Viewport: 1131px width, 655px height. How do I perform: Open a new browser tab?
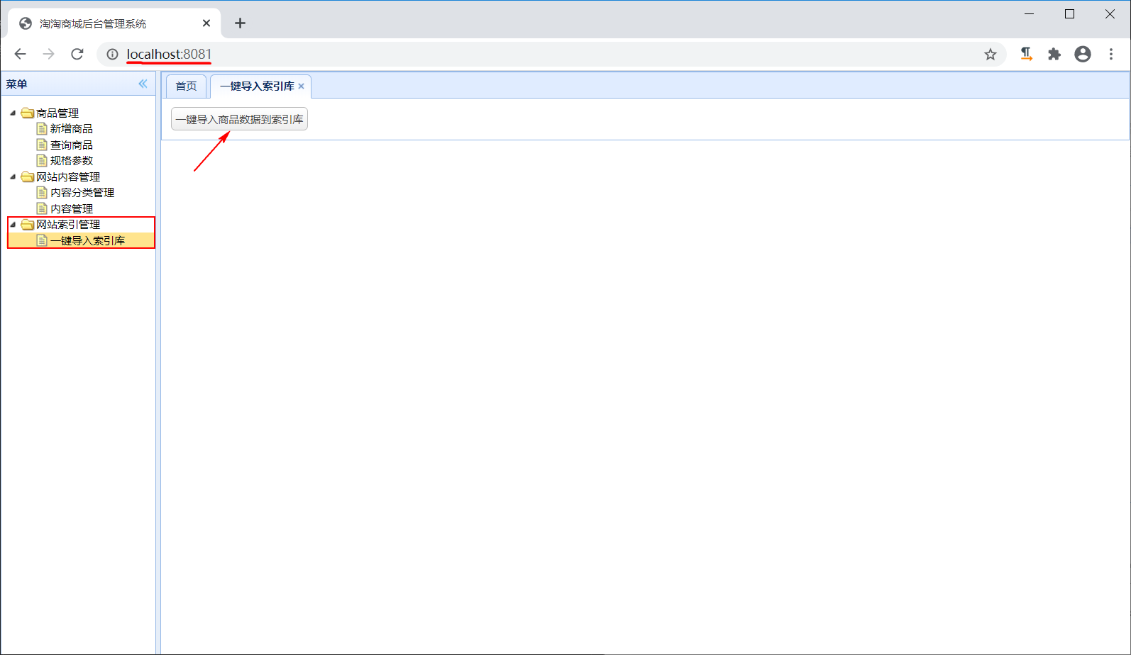click(240, 23)
